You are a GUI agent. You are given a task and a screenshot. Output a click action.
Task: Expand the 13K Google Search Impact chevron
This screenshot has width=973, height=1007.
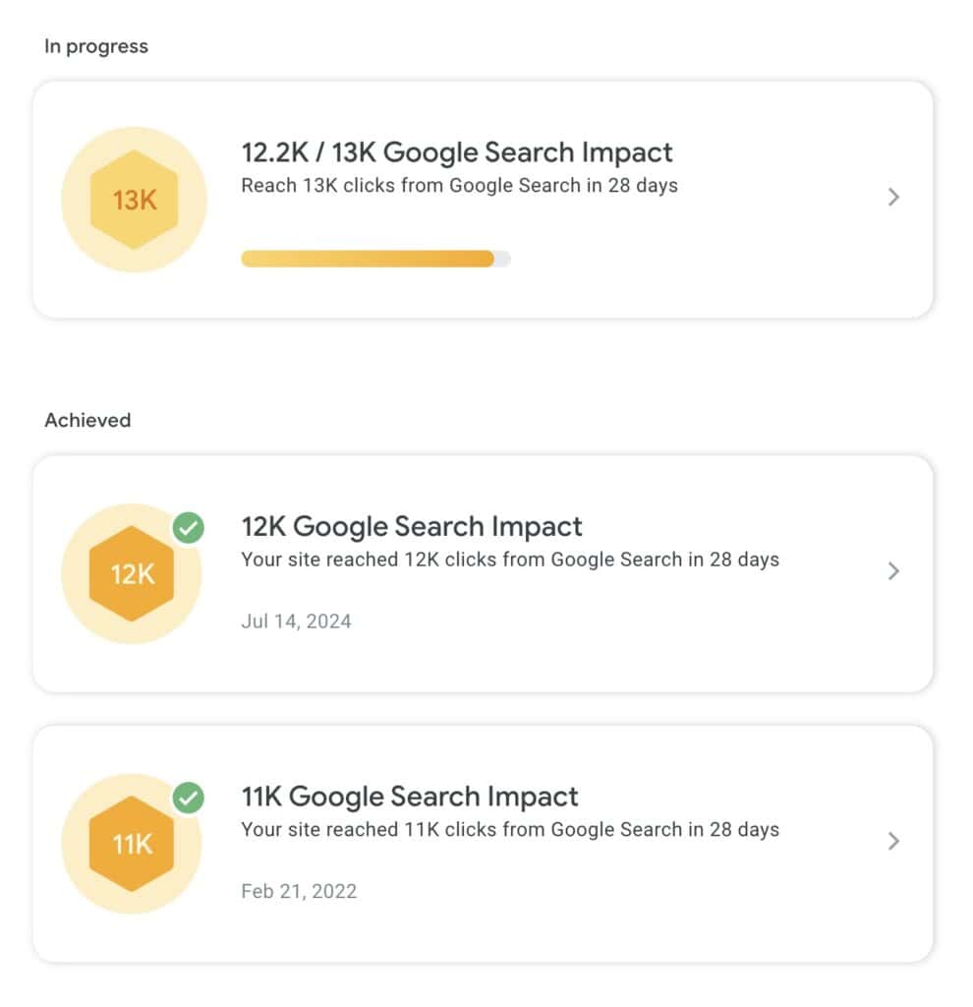[893, 197]
